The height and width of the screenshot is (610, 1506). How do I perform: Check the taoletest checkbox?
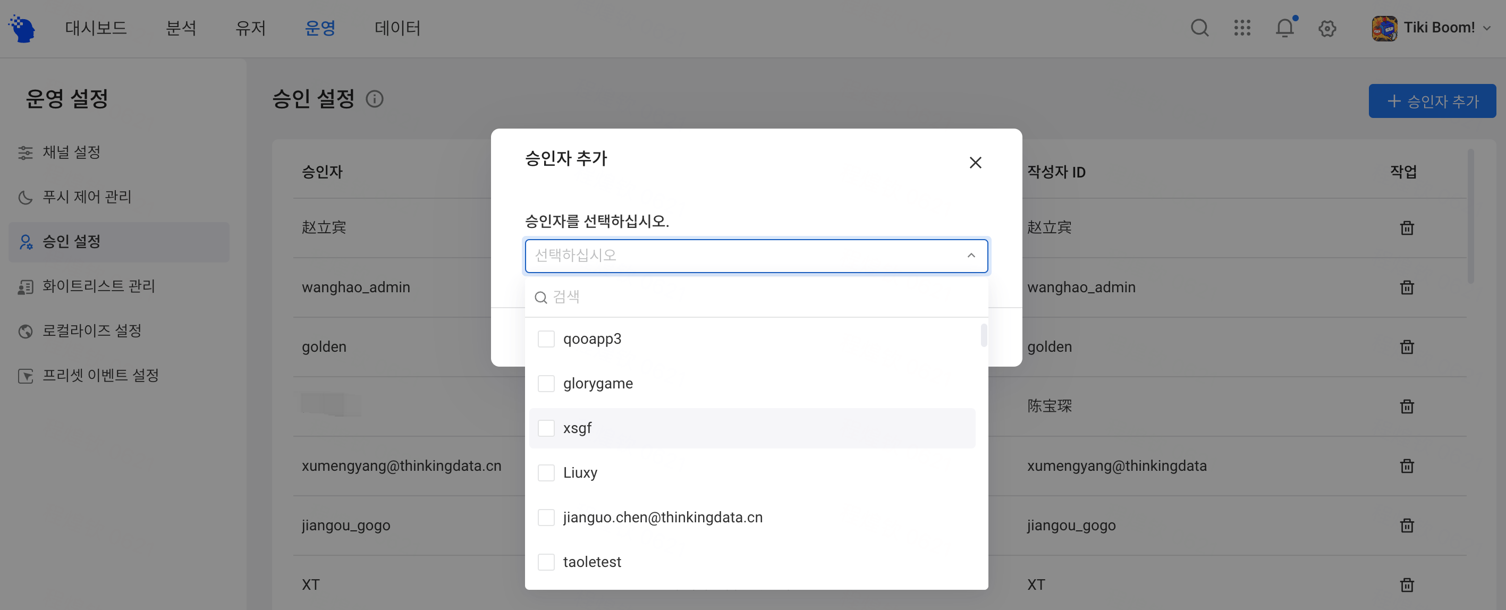[x=545, y=562]
